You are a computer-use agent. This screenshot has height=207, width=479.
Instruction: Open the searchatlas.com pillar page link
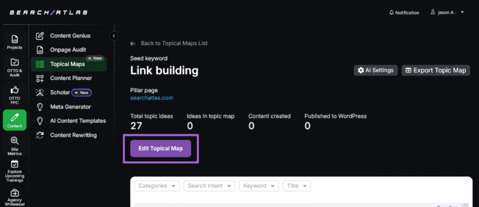point(152,98)
